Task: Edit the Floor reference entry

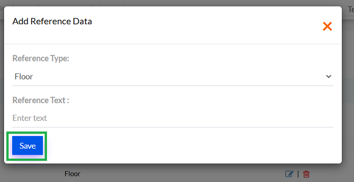Action: pos(289,174)
